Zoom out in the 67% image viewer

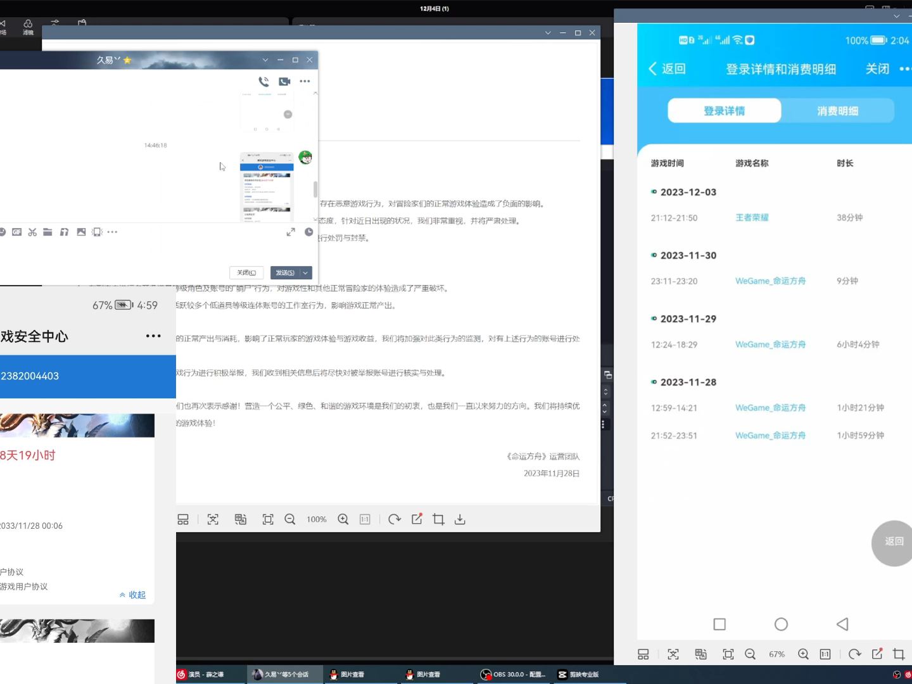click(x=750, y=654)
